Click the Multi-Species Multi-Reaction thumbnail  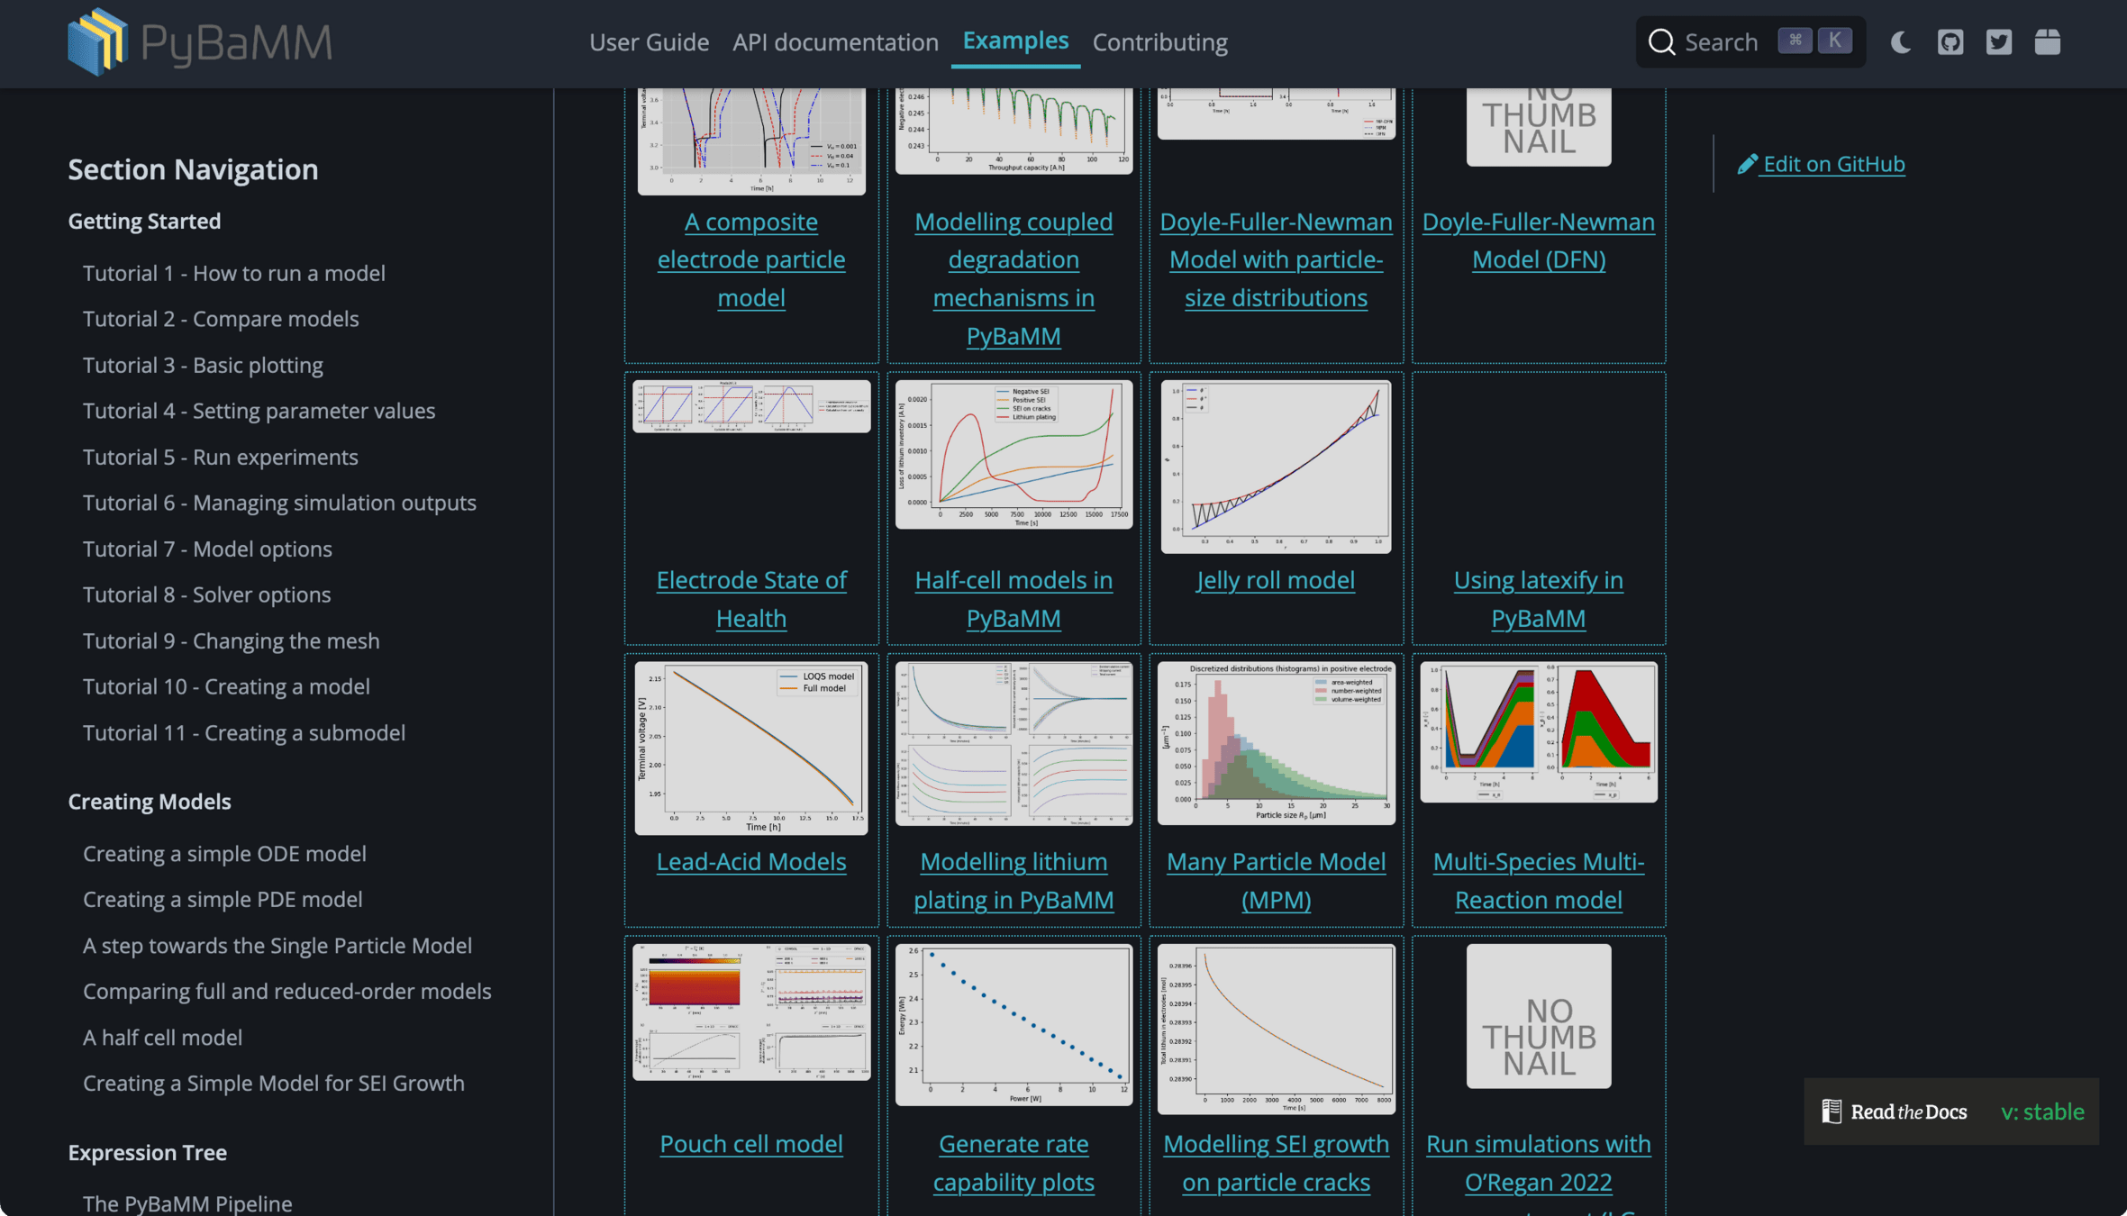[1538, 732]
